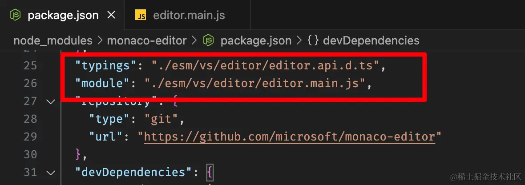525x185 pixels.
Task: Click line number 26 in the gutter
Action: (30, 83)
